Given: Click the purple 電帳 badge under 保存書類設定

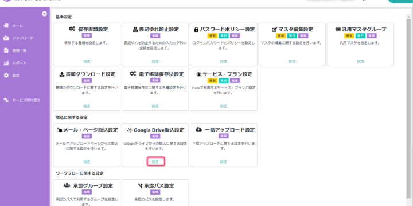Looking at the screenshot, I should 87,35.
